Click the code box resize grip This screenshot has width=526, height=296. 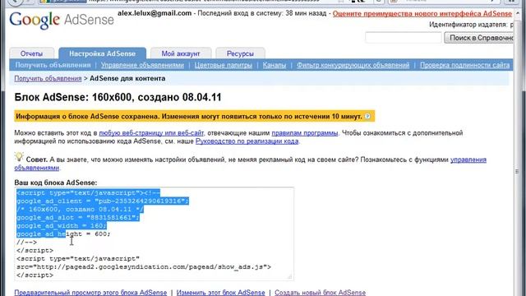tap(290, 277)
